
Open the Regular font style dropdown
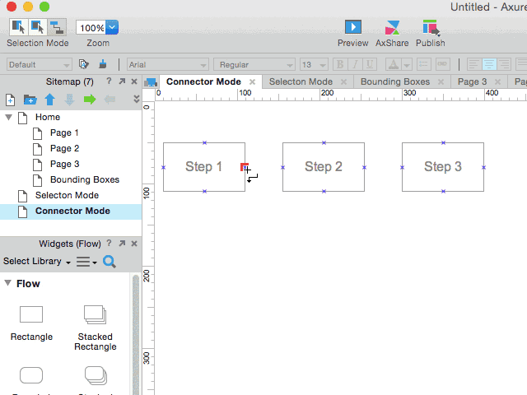click(254, 64)
